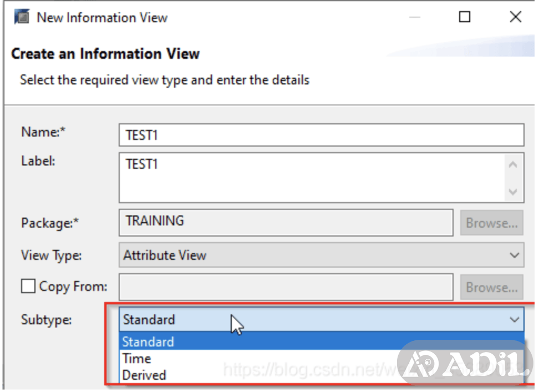Maximize the New Information View dialog
This screenshot has width=539, height=392.
tap(465, 17)
